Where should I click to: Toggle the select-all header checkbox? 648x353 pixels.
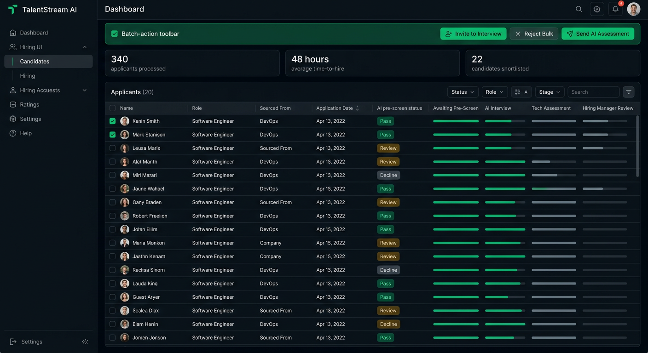pos(113,108)
